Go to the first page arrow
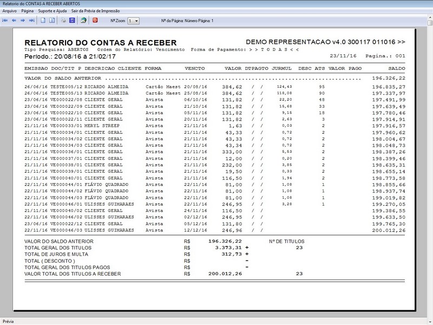Viewport: 433px width, 325px height. (x=5, y=21)
